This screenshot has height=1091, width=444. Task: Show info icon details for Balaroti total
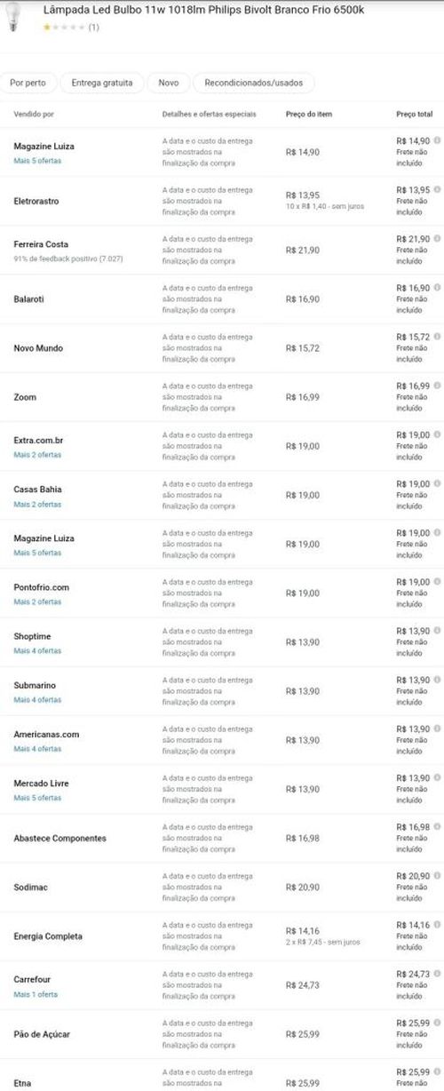437,287
